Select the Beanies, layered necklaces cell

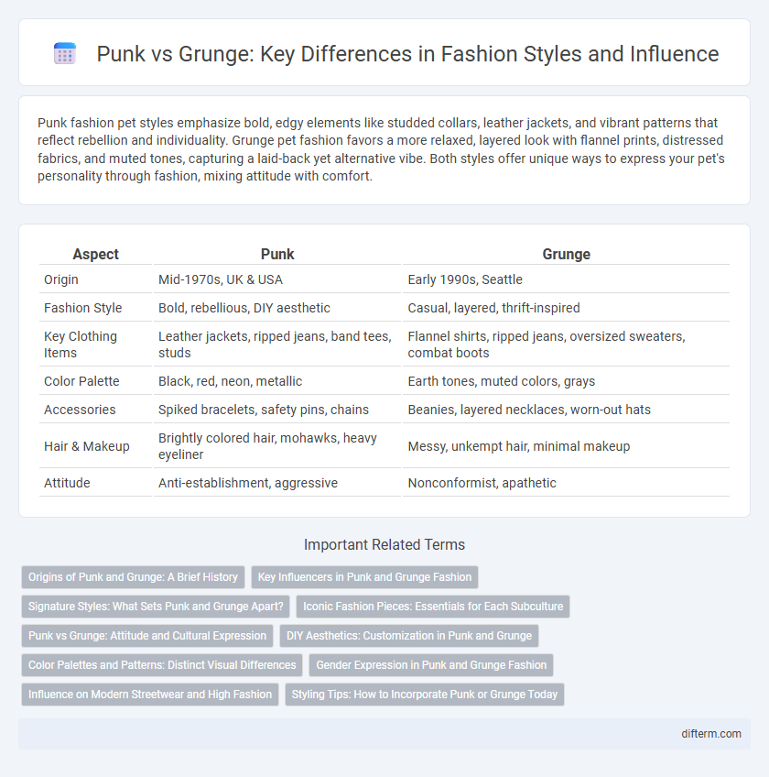566,410
